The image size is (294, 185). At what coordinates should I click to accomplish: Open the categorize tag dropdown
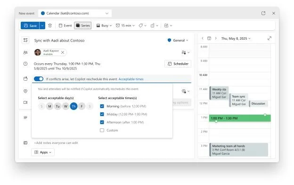click(x=142, y=25)
